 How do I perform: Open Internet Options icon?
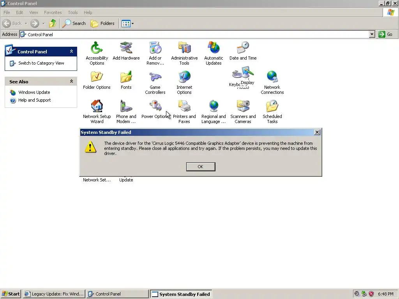pyautogui.click(x=184, y=83)
